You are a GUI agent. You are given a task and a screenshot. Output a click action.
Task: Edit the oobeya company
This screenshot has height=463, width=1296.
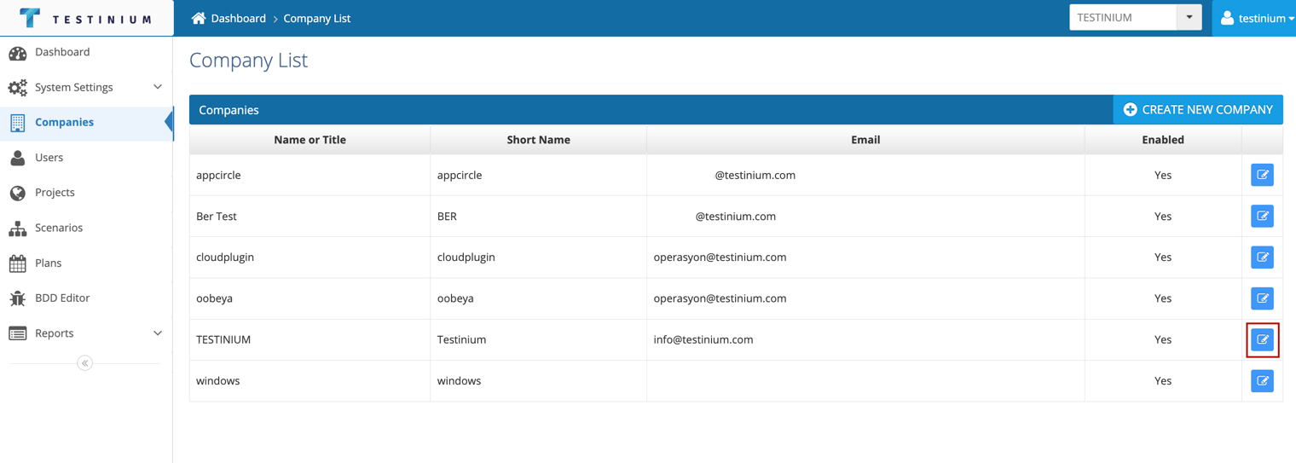(1262, 298)
